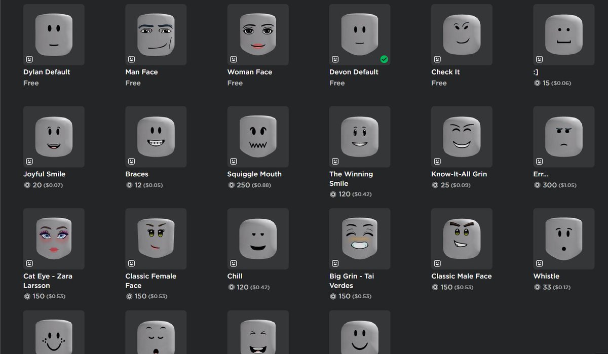608x354 pixels.
Task: Select The Winning Smile face thumbnail
Action: click(360, 137)
